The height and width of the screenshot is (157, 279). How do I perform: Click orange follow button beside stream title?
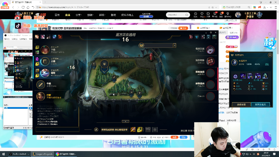coord(183,28)
